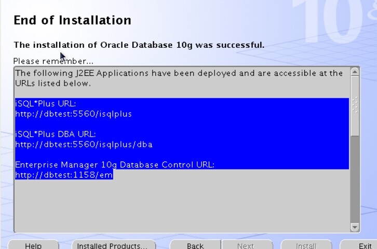Click scrollbar down arrow in message box
The height and width of the screenshot is (249, 377).
pos(355,227)
